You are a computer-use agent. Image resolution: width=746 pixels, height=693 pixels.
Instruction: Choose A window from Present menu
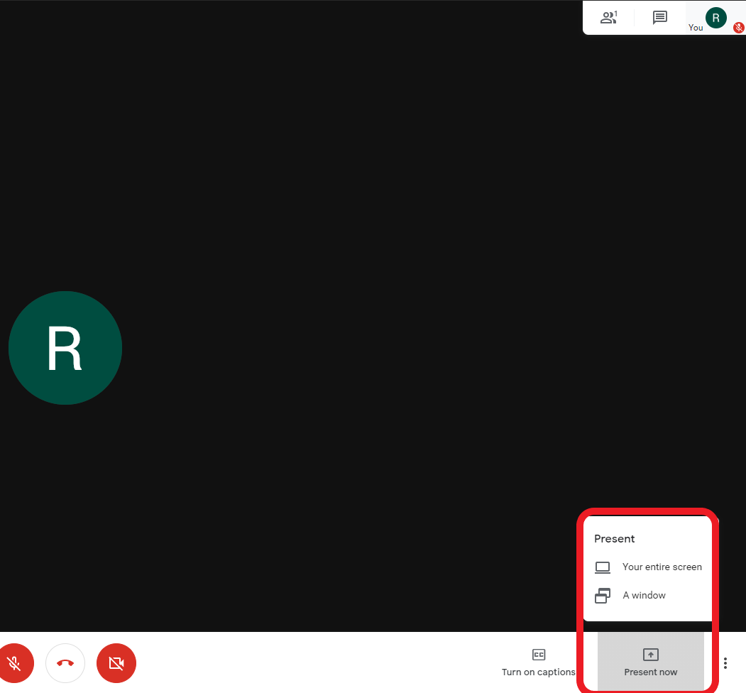pos(644,595)
